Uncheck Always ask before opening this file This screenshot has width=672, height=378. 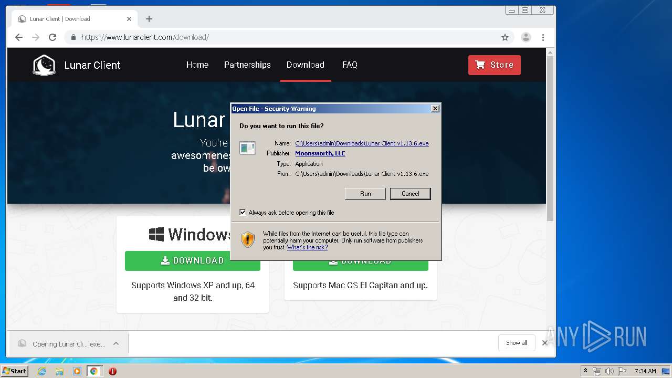pos(243,212)
